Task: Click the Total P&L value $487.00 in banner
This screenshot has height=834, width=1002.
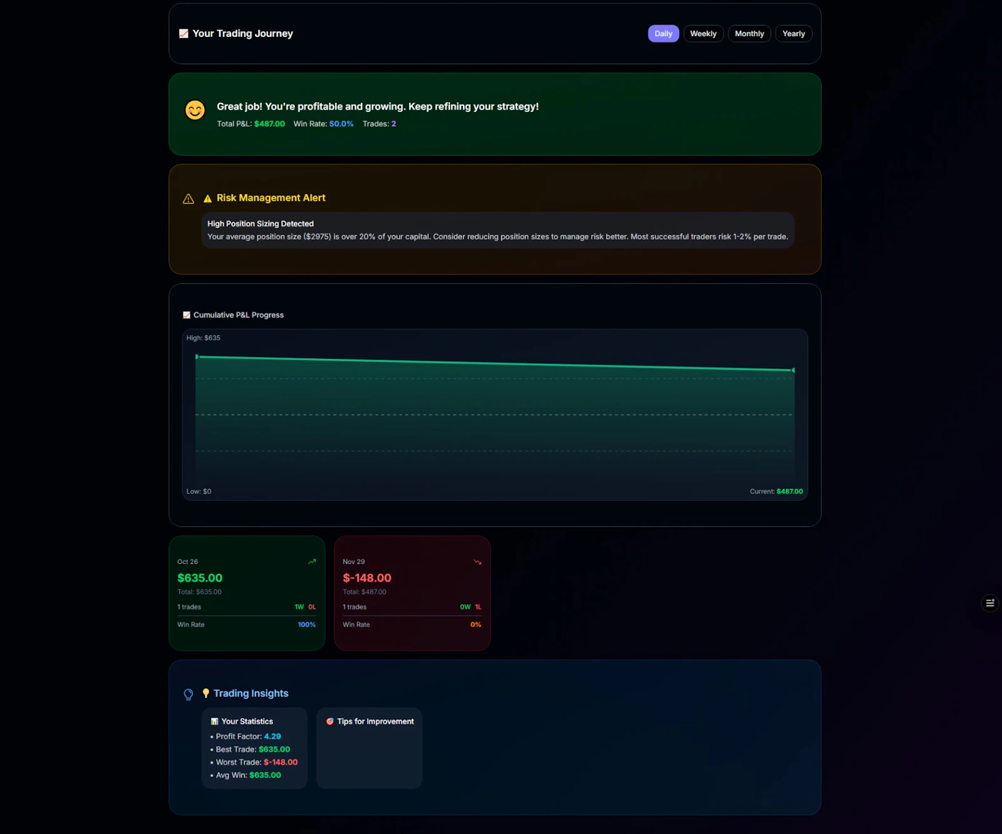Action: click(x=269, y=124)
